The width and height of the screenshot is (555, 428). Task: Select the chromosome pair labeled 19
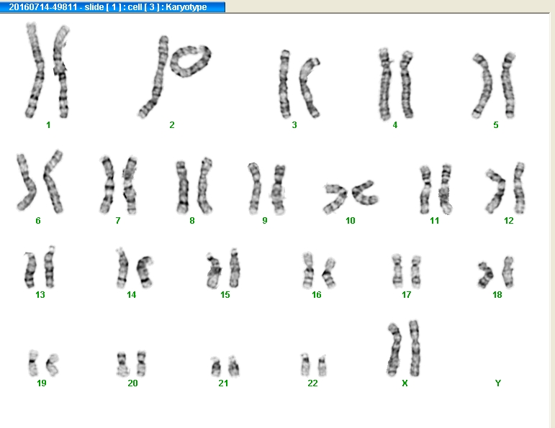[43, 363]
